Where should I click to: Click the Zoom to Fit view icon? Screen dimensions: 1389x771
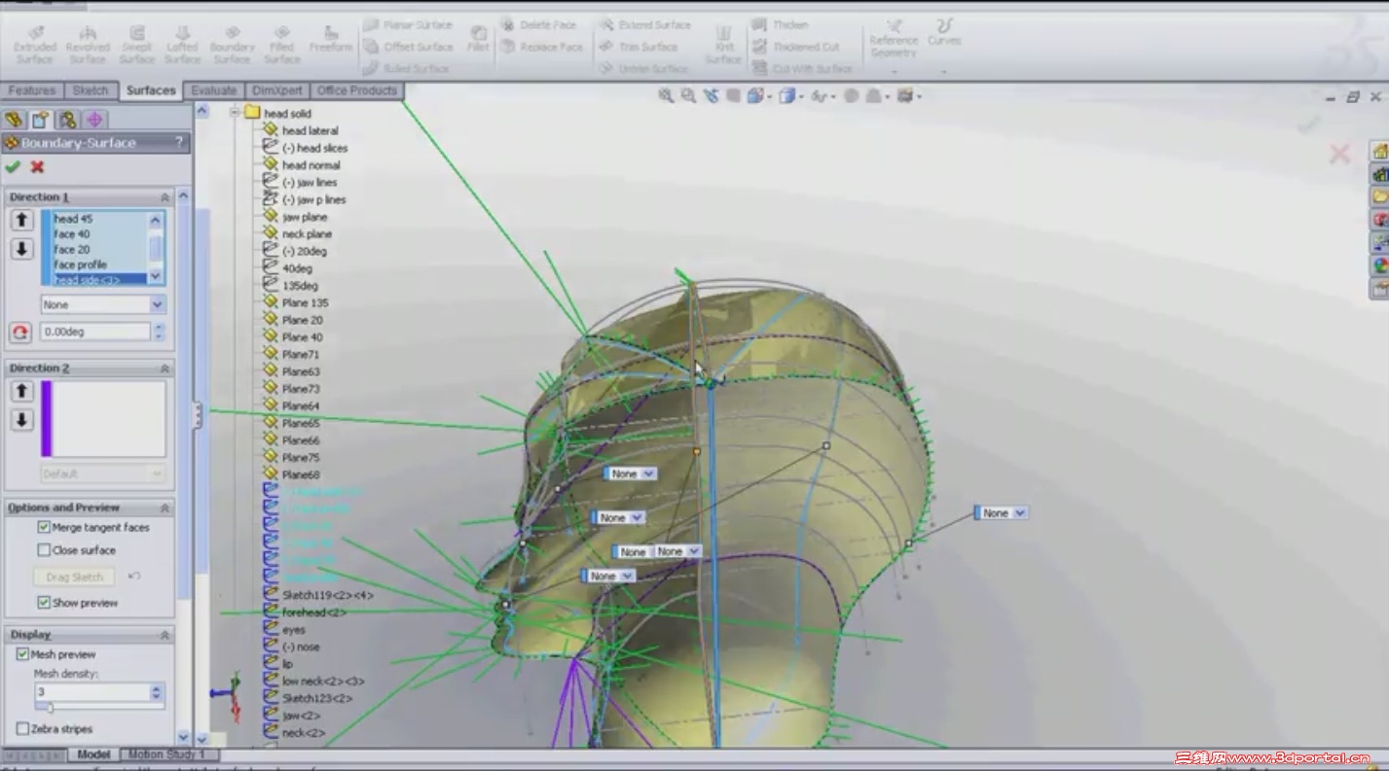click(666, 95)
